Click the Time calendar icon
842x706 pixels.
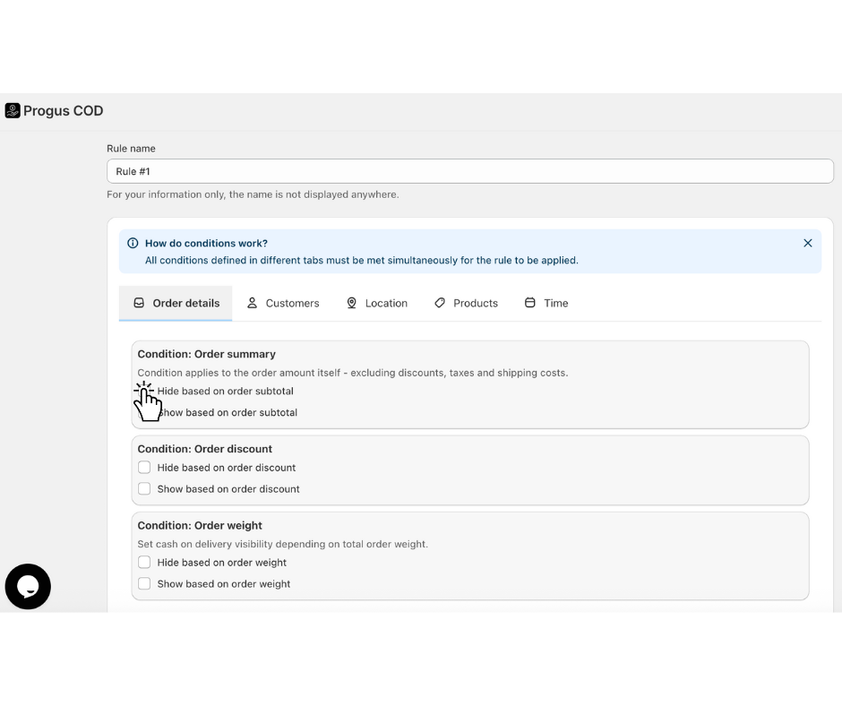point(530,303)
